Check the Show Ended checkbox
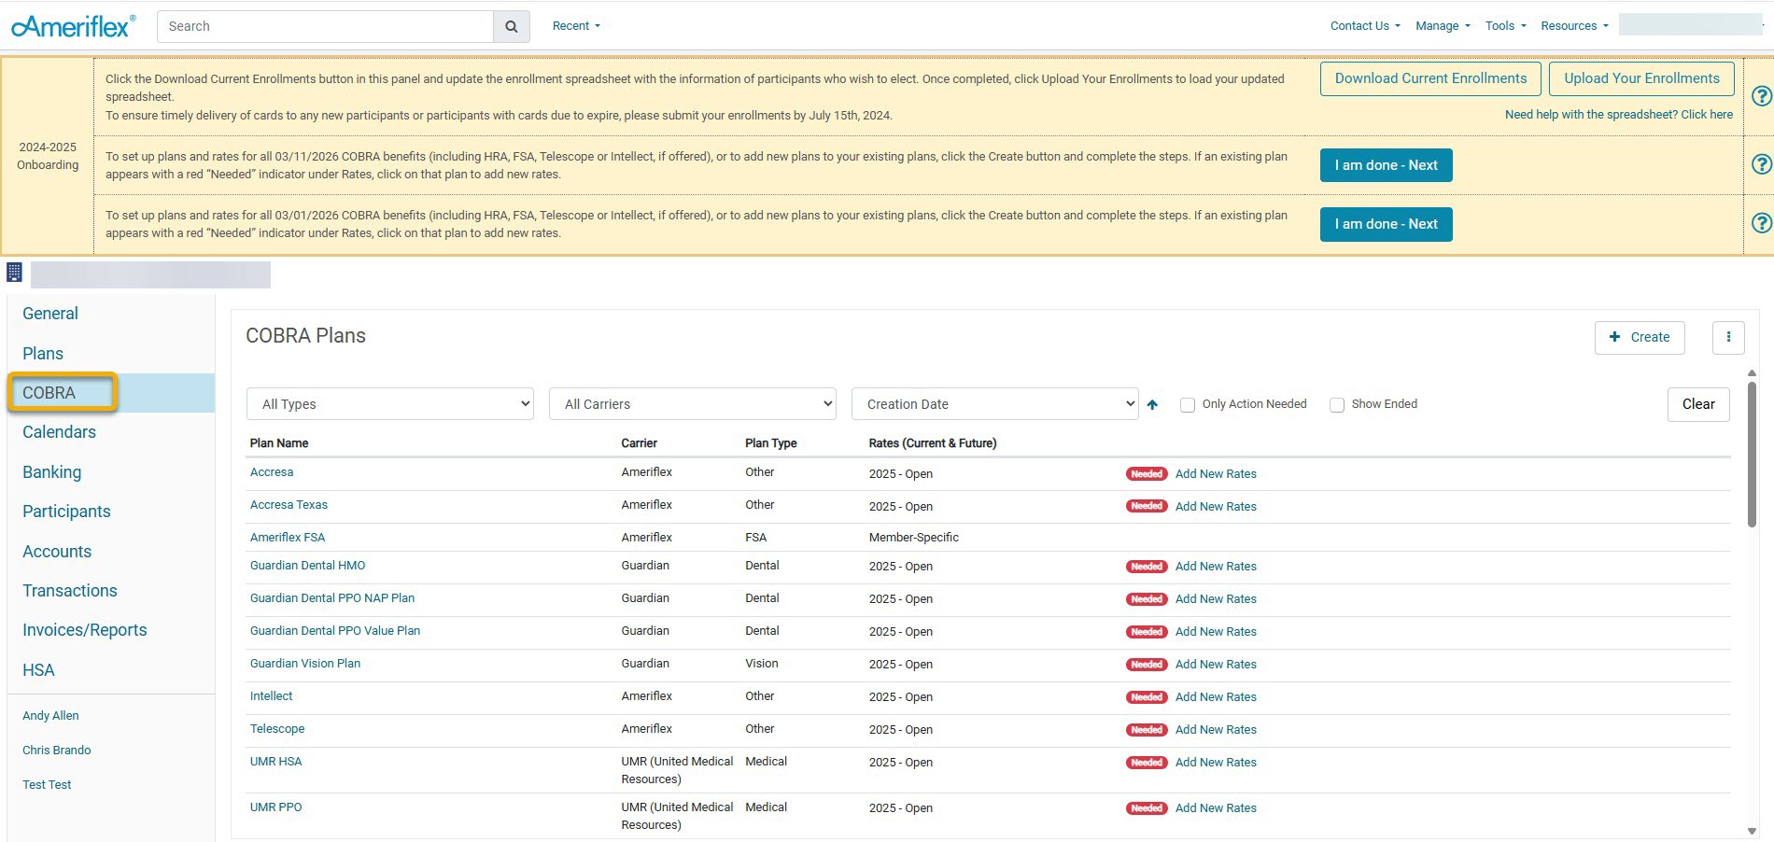The height and width of the screenshot is (842, 1774). pyautogui.click(x=1337, y=405)
